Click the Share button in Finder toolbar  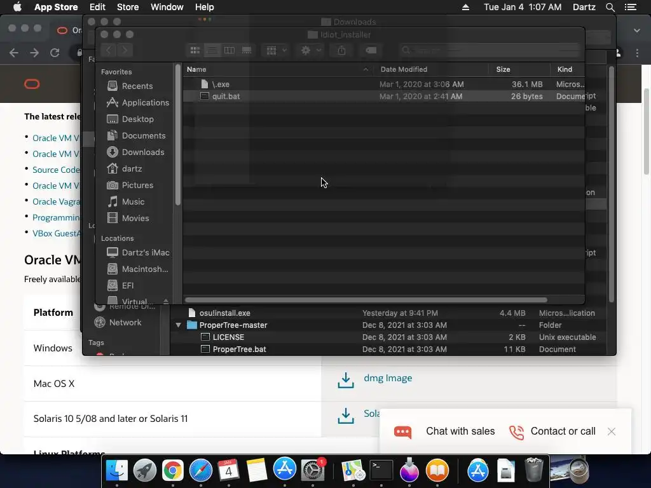[341, 50]
